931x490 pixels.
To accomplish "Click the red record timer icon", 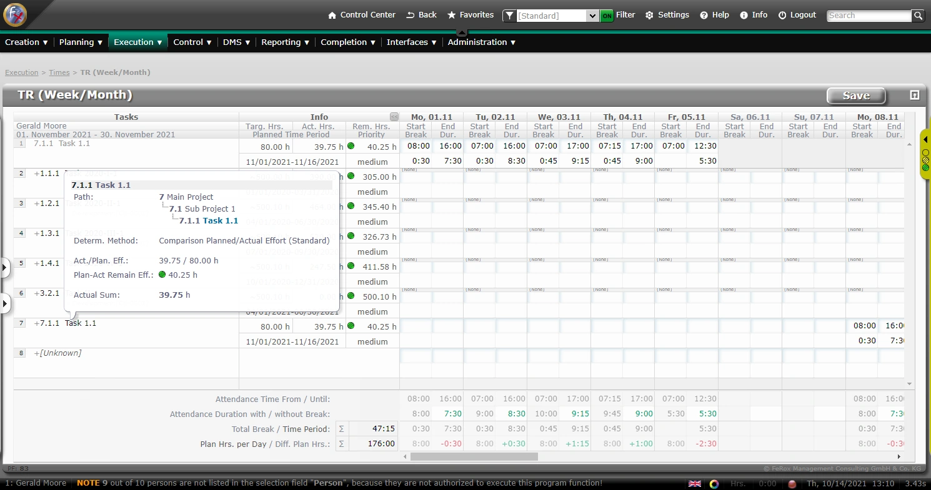I will (x=792, y=484).
